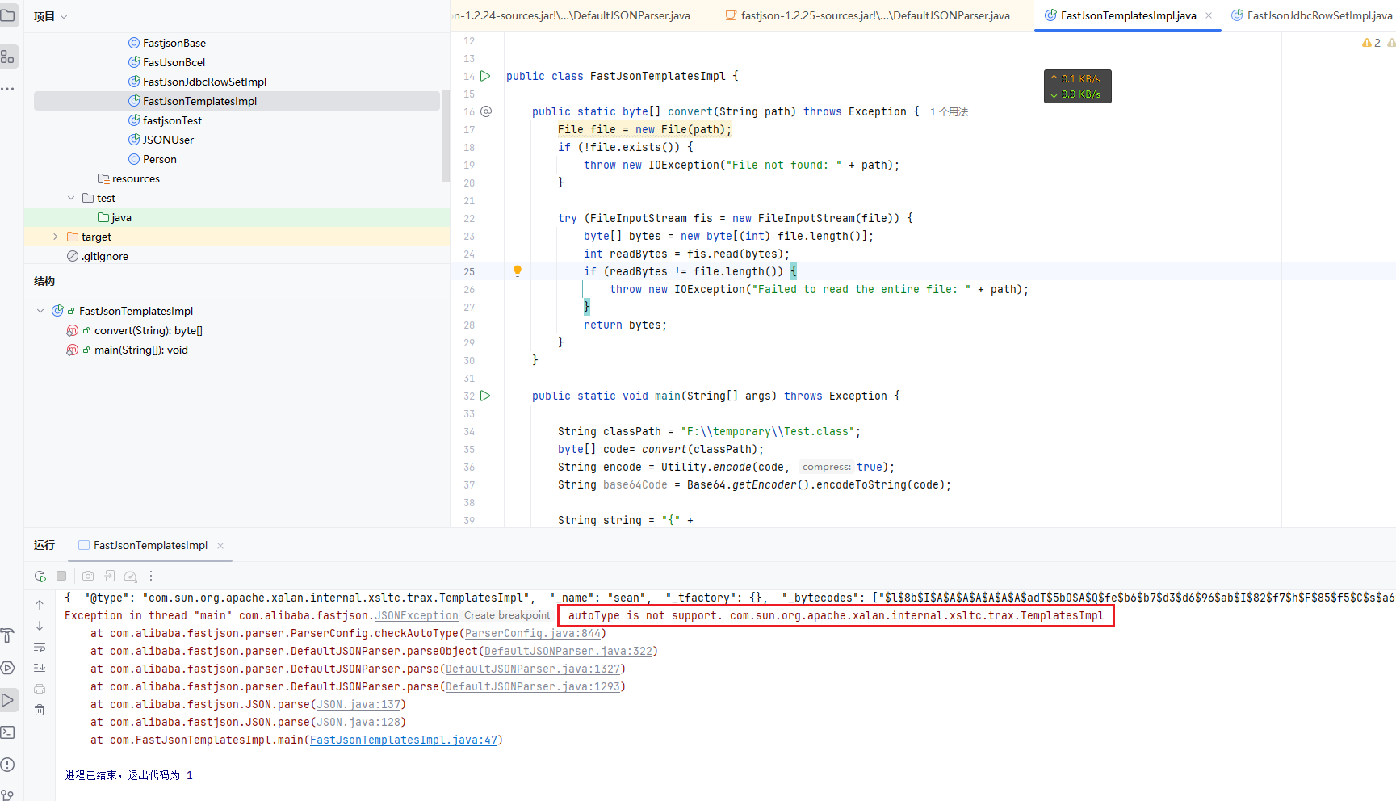This screenshot has height=801, width=1396.
Task: Click the yellow light bulb intention icon
Action: coord(518,271)
